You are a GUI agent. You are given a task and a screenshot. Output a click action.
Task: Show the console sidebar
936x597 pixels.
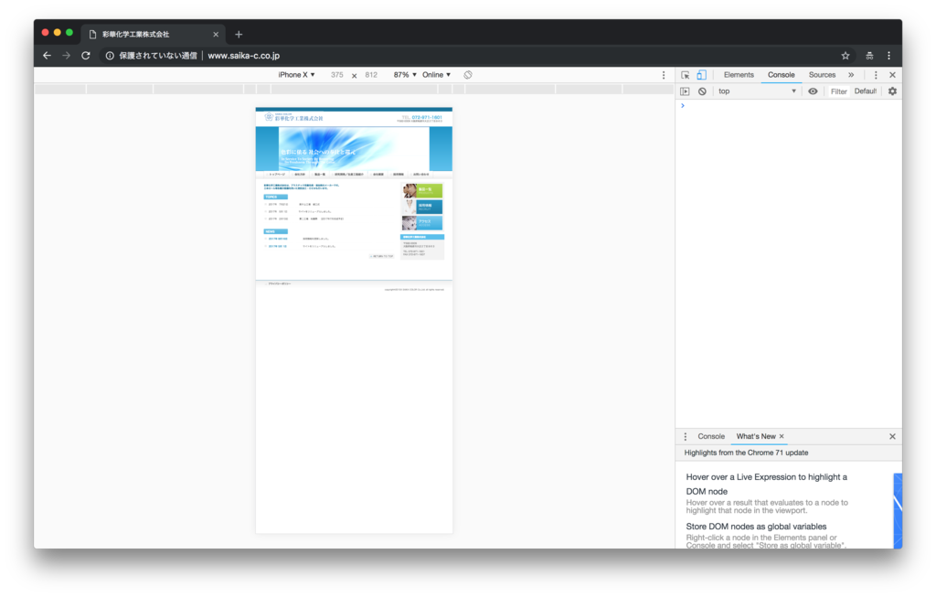(685, 91)
